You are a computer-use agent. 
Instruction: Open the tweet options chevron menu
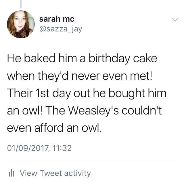point(175,20)
